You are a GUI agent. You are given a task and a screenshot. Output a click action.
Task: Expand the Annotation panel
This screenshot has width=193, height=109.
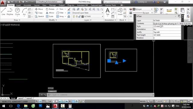click(x=110, y=20)
